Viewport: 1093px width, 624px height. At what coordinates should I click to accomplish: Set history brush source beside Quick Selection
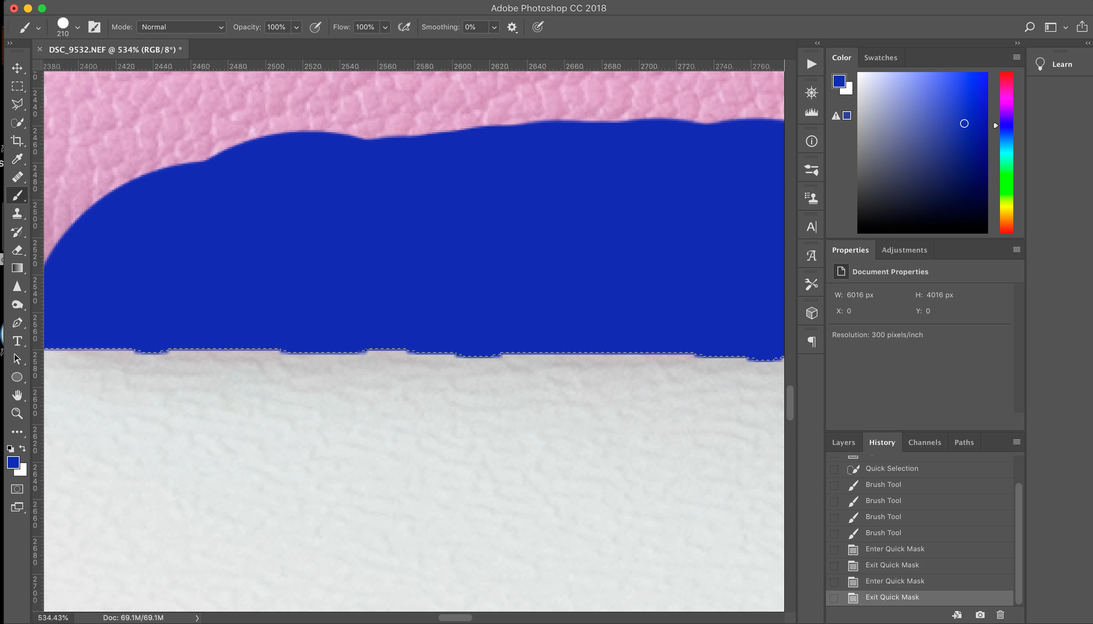[x=834, y=469]
